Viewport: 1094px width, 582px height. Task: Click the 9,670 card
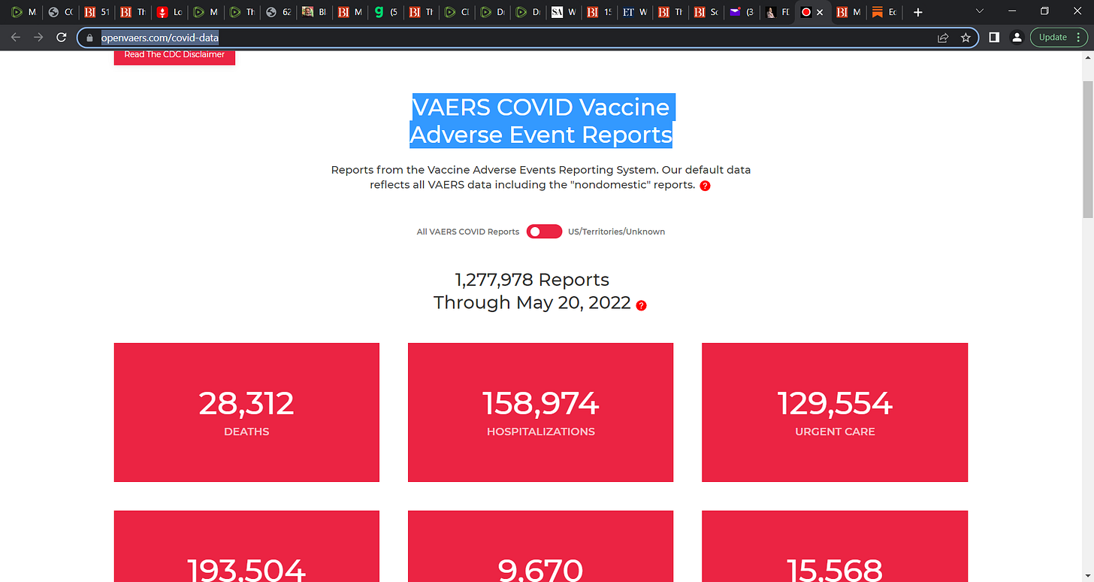(x=541, y=547)
